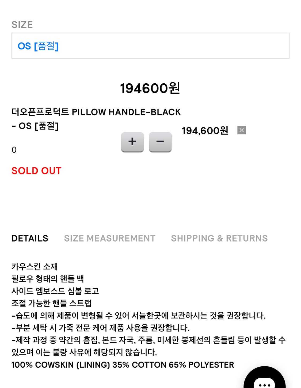Click the 가죽 전문 케어 washing note

coord(101,328)
